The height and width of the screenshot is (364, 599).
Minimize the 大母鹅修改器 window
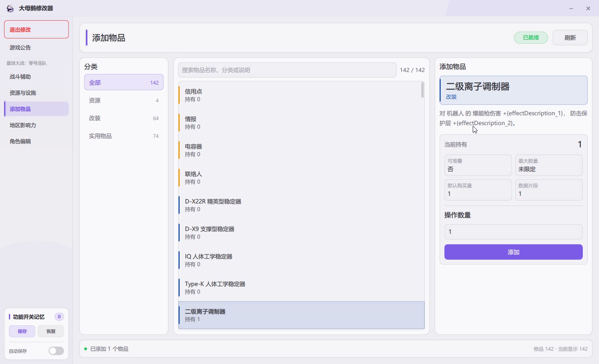(x=571, y=8)
